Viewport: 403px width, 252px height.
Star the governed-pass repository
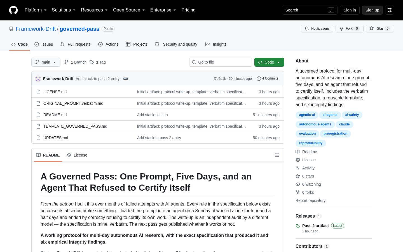pos(380,29)
